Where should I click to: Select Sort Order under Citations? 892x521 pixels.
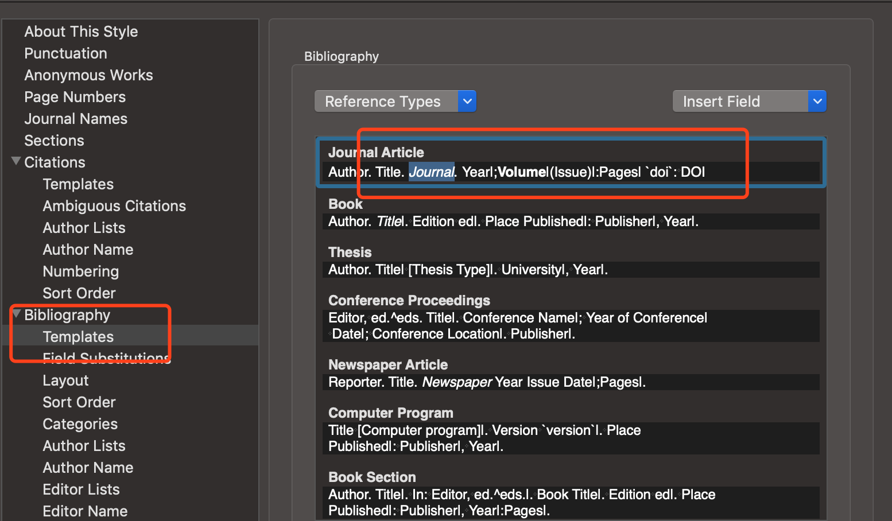[x=79, y=293]
